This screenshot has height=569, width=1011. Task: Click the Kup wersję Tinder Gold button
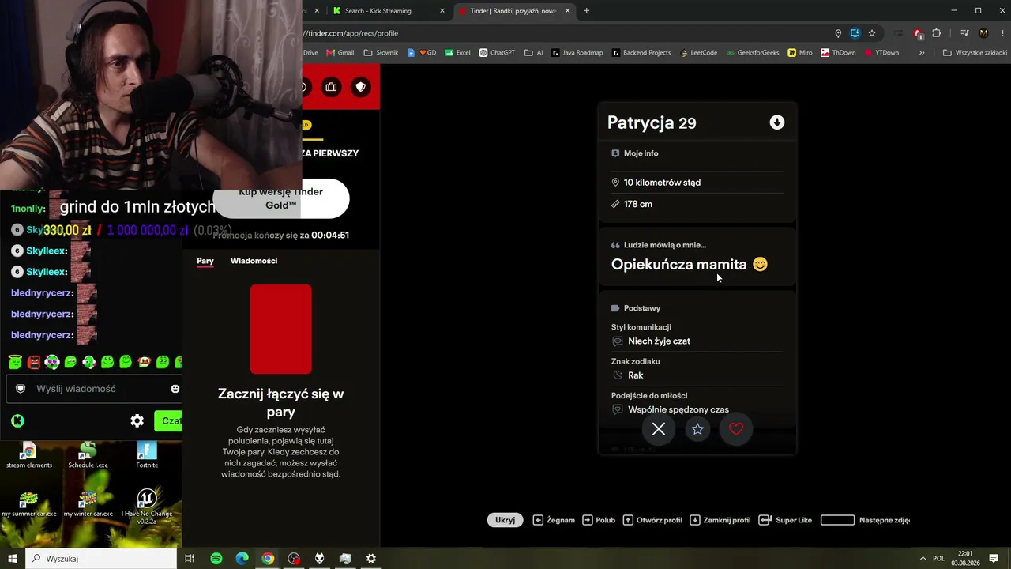point(281,198)
